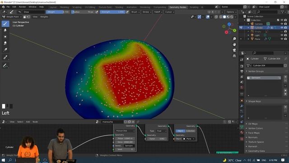Open the Tool properties tab icon
This screenshot has width=289, height=163.
click(x=242, y=59)
